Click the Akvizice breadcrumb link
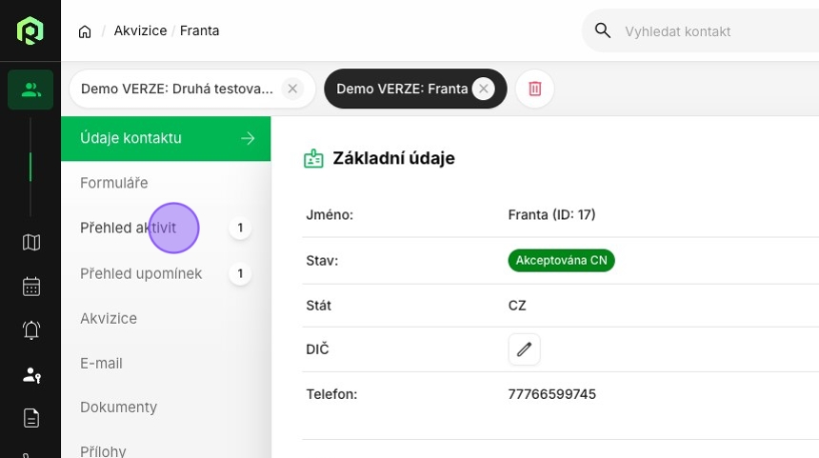The image size is (819, 458). [141, 30]
